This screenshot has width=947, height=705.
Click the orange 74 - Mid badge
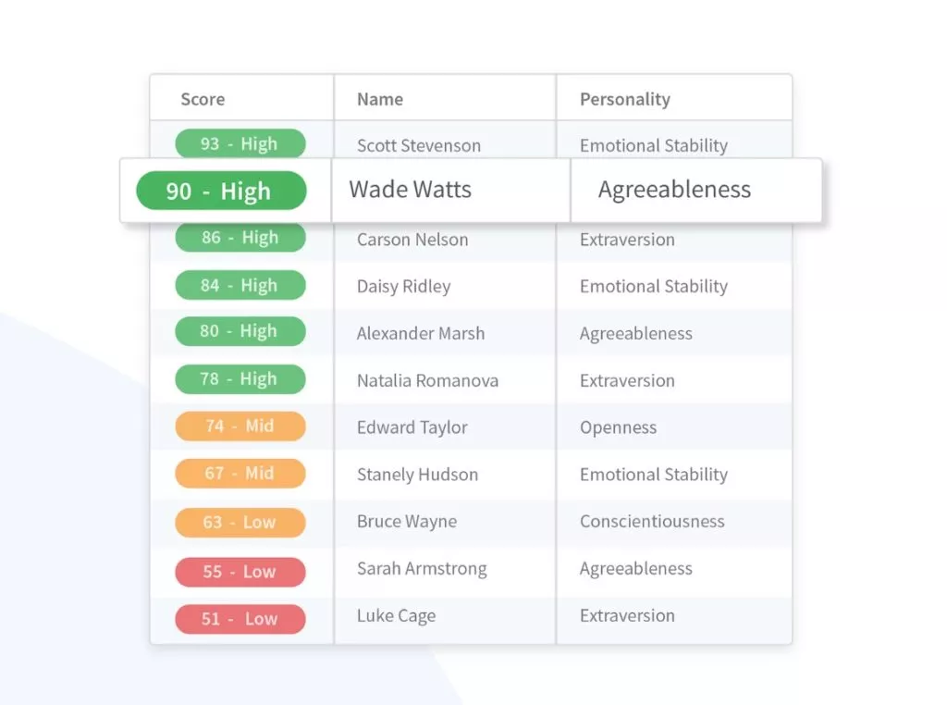(240, 426)
